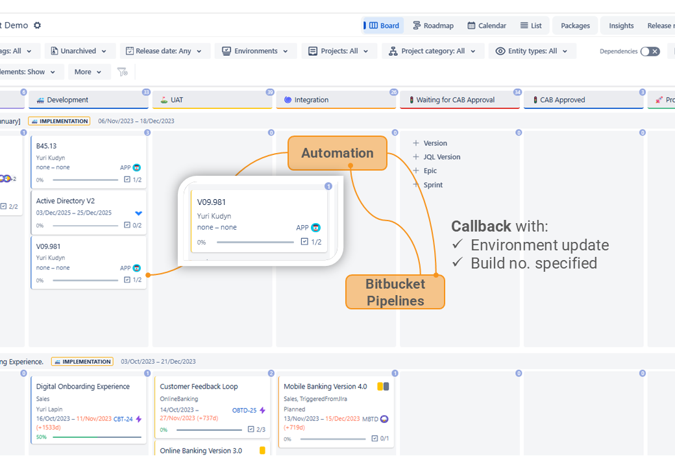Click the IMPLEMENTATION badge on the top swimlane
This screenshot has width=675, height=467.
(x=59, y=121)
